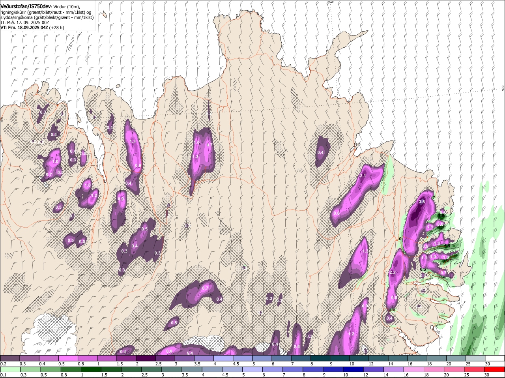Click the '0.1' label on the lower scale

point(3,375)
